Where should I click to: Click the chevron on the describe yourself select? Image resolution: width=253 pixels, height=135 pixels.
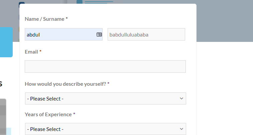[x=181, y=98]
